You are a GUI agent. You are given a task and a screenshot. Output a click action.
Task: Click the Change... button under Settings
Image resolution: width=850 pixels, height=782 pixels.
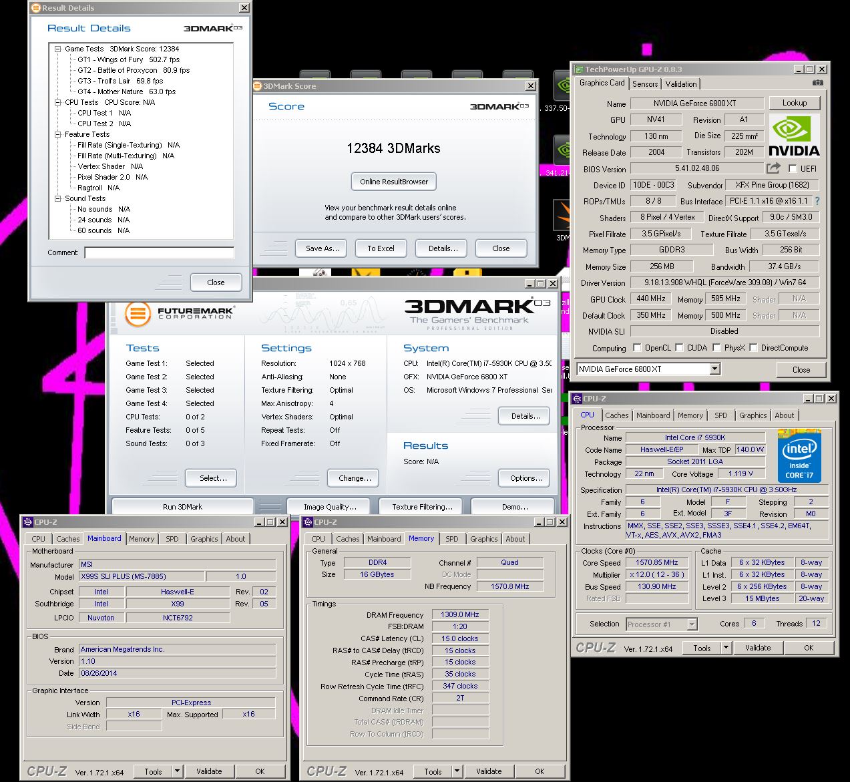355,478
